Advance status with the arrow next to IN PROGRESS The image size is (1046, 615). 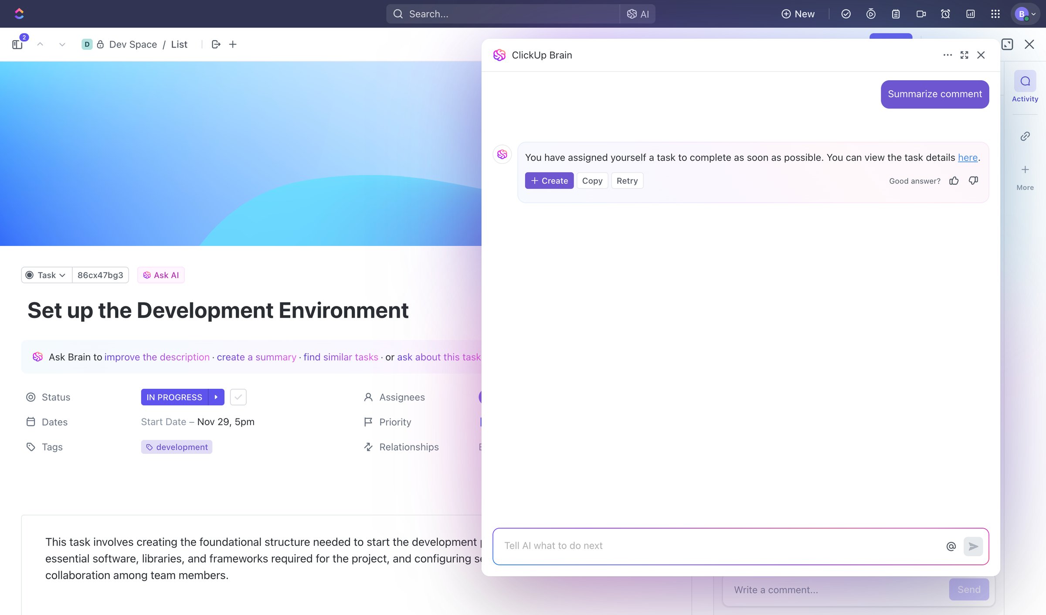[216, 397]
